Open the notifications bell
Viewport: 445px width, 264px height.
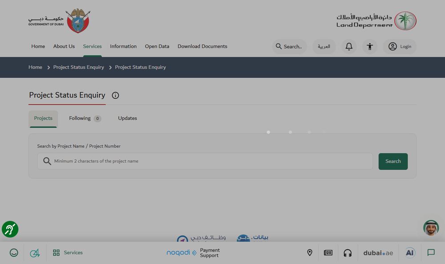(349, 47)
